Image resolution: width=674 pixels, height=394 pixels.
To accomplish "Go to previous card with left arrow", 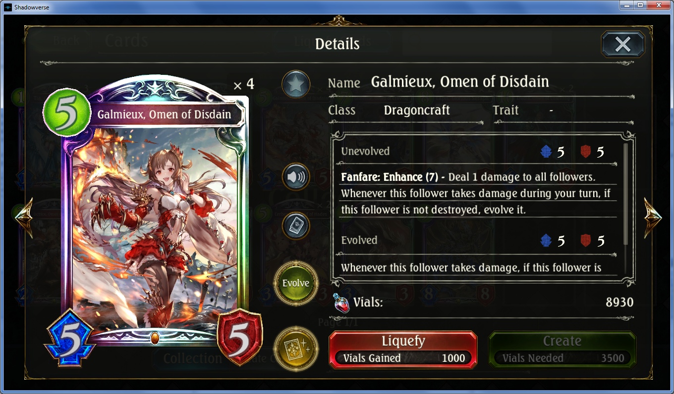I will [24, 217].
